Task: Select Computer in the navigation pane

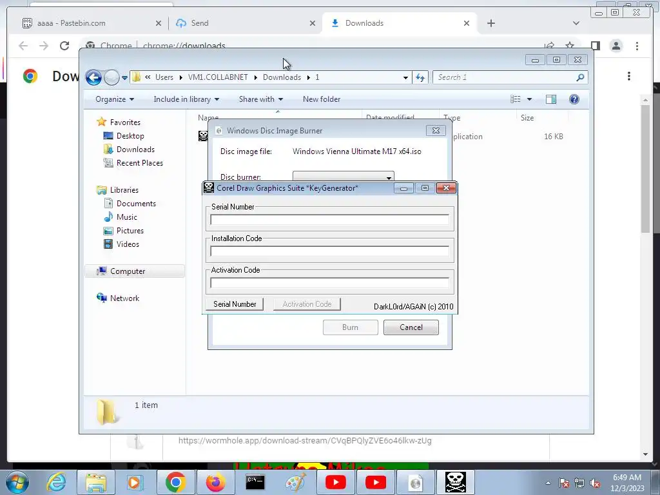Action: (x=135, y=271)
